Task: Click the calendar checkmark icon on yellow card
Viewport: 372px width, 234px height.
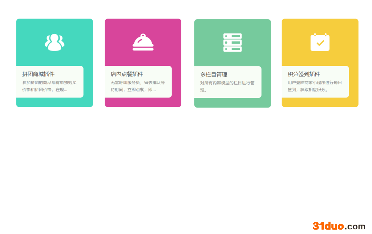Action: coord(319,42)
